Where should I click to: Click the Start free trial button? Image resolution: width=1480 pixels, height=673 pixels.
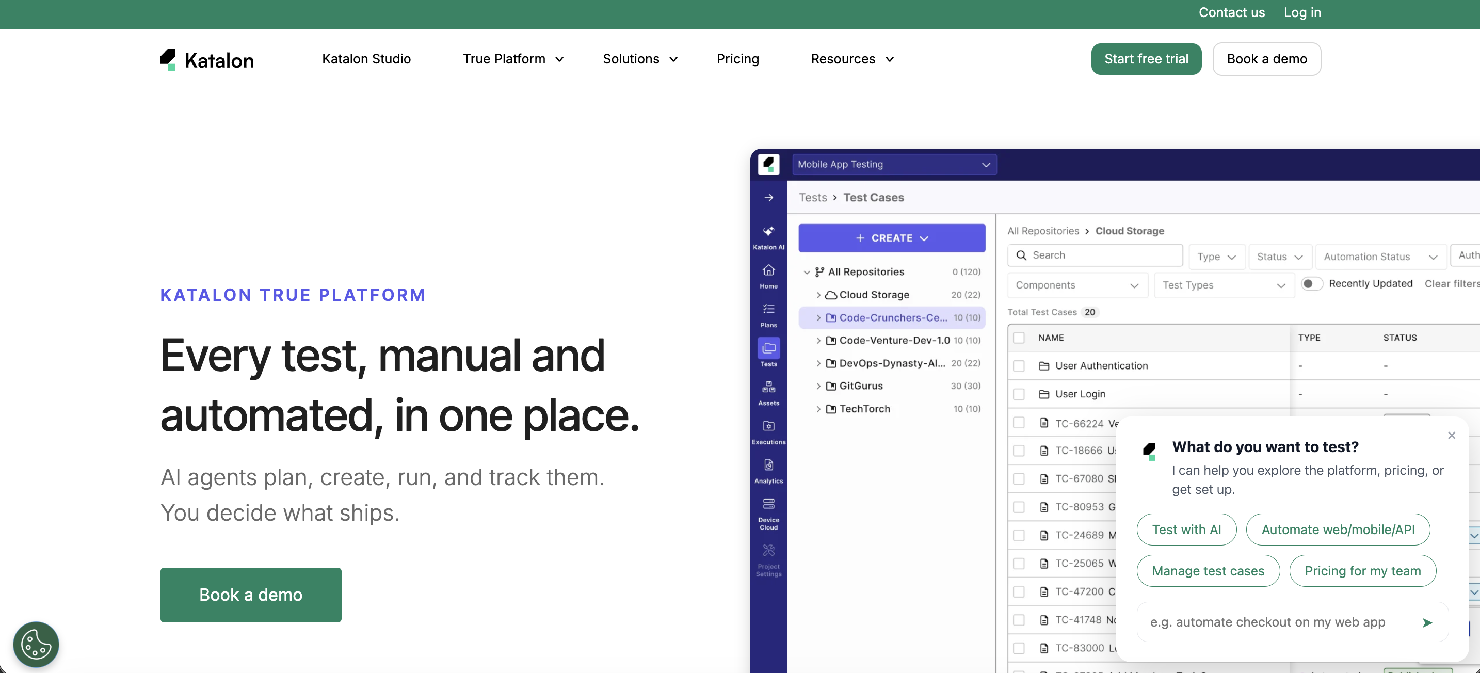point(1146,59)
